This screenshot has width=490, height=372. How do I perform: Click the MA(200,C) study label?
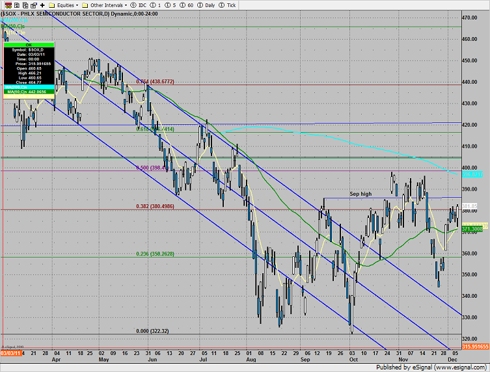[x=14, y=20]
